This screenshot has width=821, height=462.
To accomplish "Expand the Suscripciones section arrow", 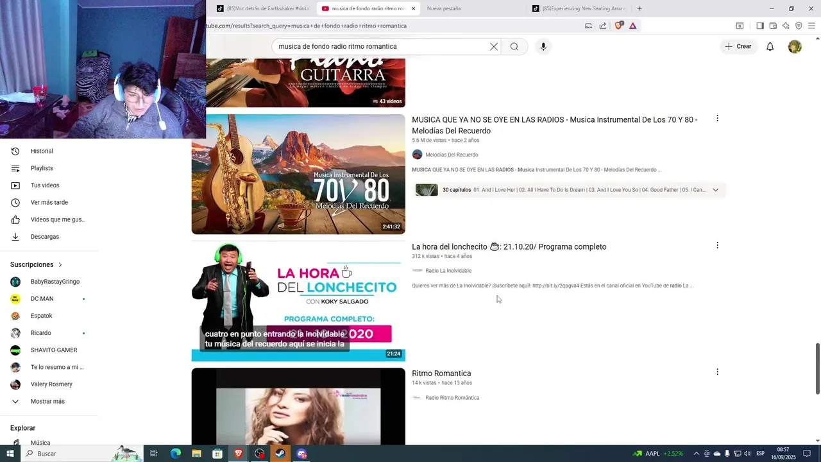I will pyautogui.click(x=60, y=264).
